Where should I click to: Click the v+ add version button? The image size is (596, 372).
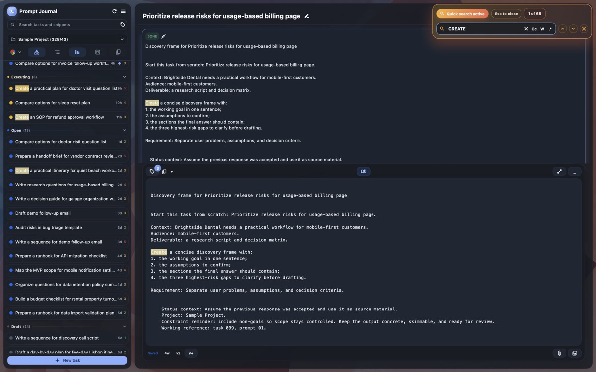(x=191, y=353)
